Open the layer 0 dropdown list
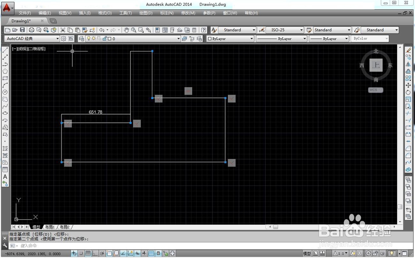 click(133, 39)
